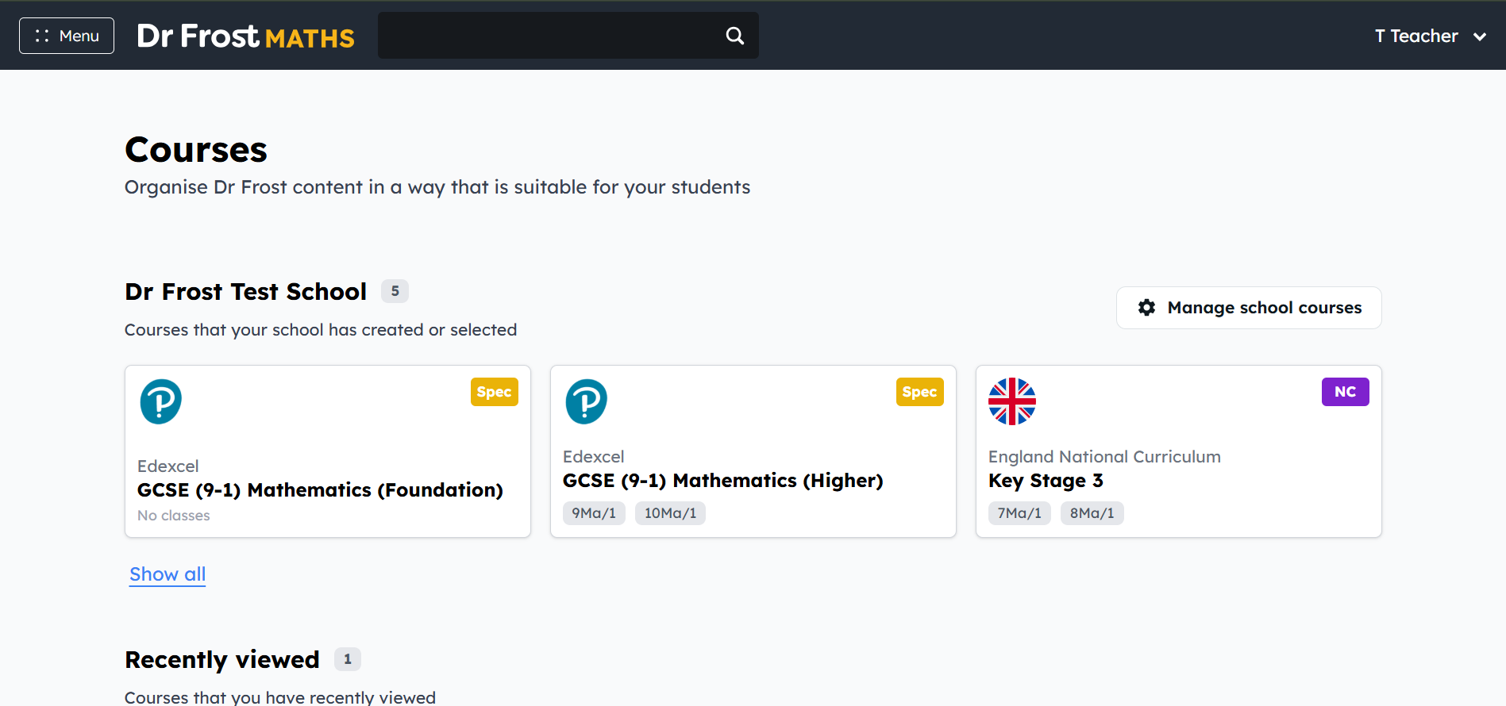
Task: Focus the top search field
Action: [568, 36]
